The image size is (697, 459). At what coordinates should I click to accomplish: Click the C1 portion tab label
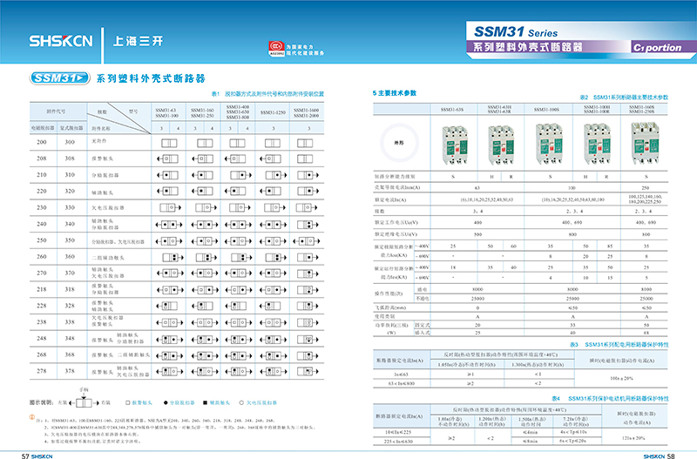click(x=658, y=48)
